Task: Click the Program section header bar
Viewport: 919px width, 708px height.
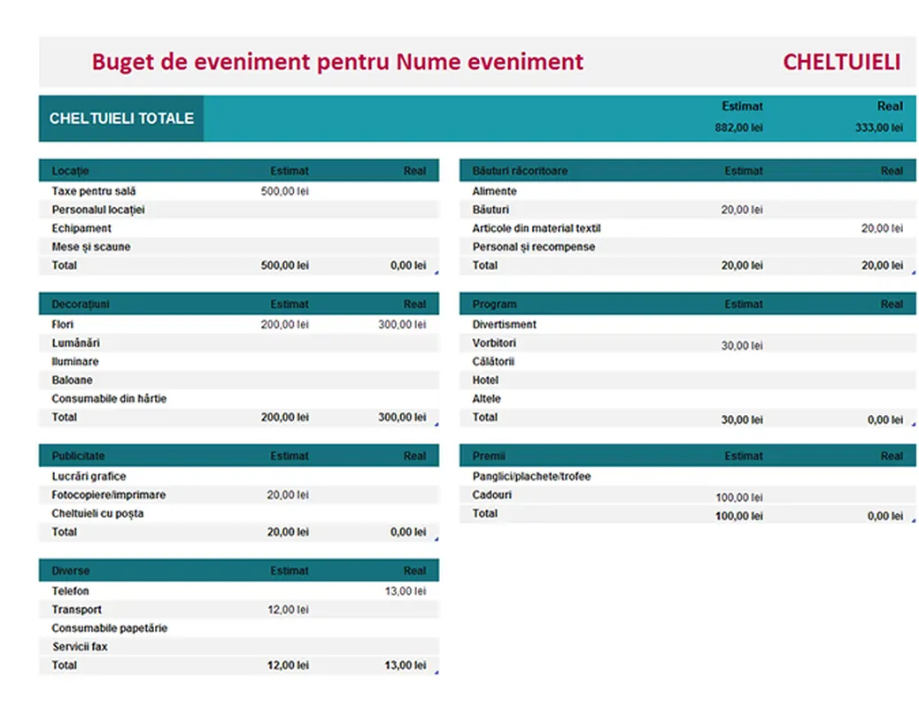Action: [688, 304]
